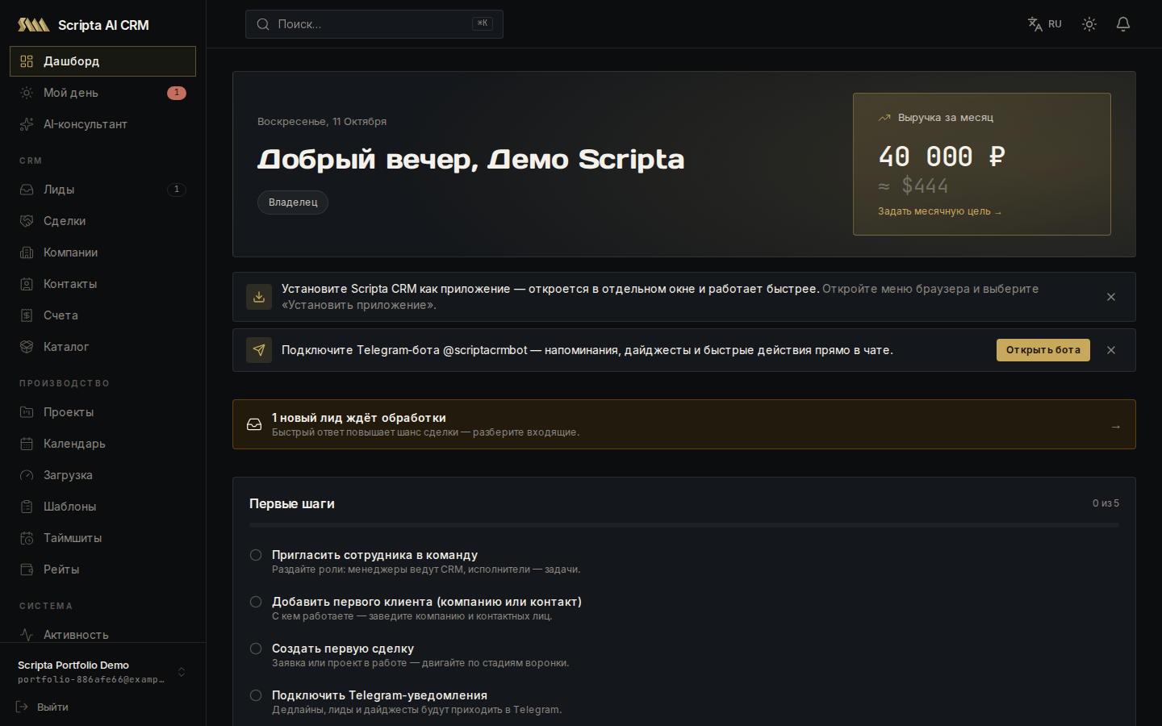The width and height of the screenshot is (1162, 726).
Task: Click the Компании building icon
Action: [27, 252]
